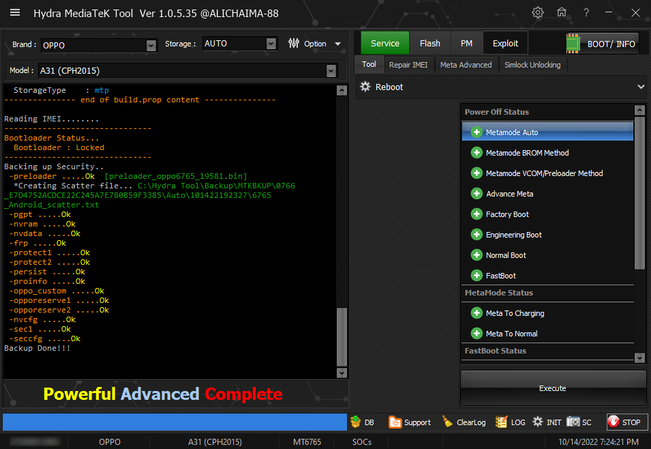The image size is (651, 449).
Task: Click the home icon in title bar
Action: [x=561, y=12]
